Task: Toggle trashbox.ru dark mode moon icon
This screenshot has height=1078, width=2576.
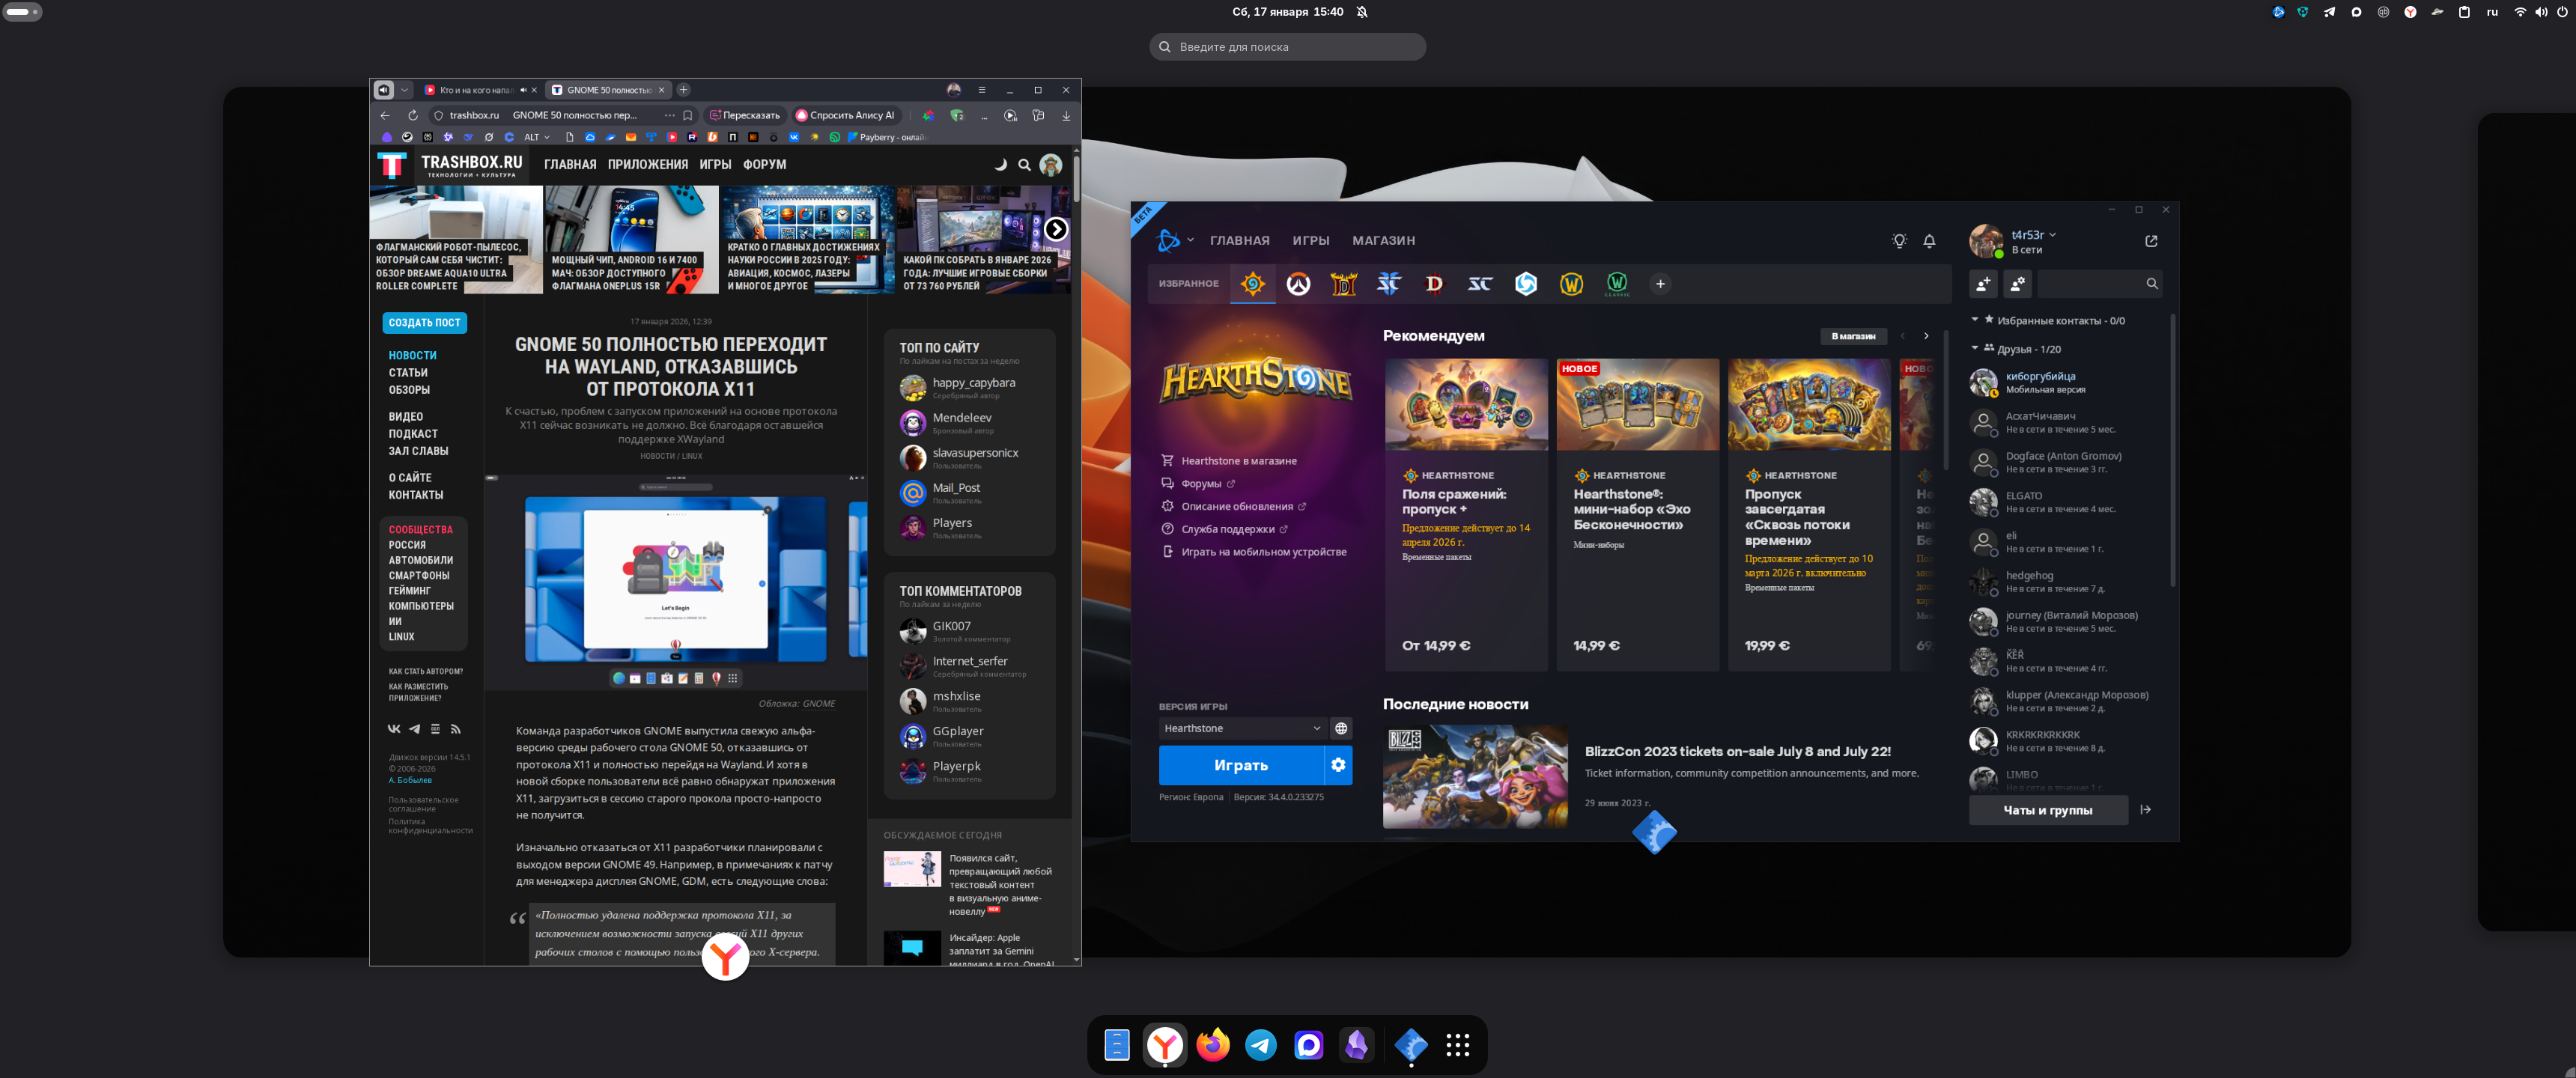Action: coord(1000,165)
